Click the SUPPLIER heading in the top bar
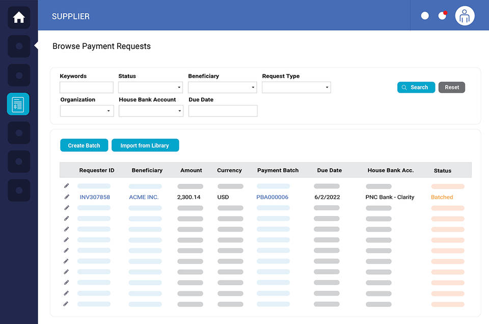Viewport: 489px width, 324px height. pyautogui.click(x=71, y=16)
